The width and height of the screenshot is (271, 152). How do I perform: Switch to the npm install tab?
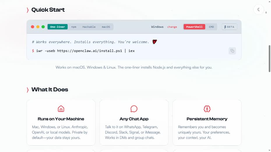pyautogui.click(x=74, y=27)
